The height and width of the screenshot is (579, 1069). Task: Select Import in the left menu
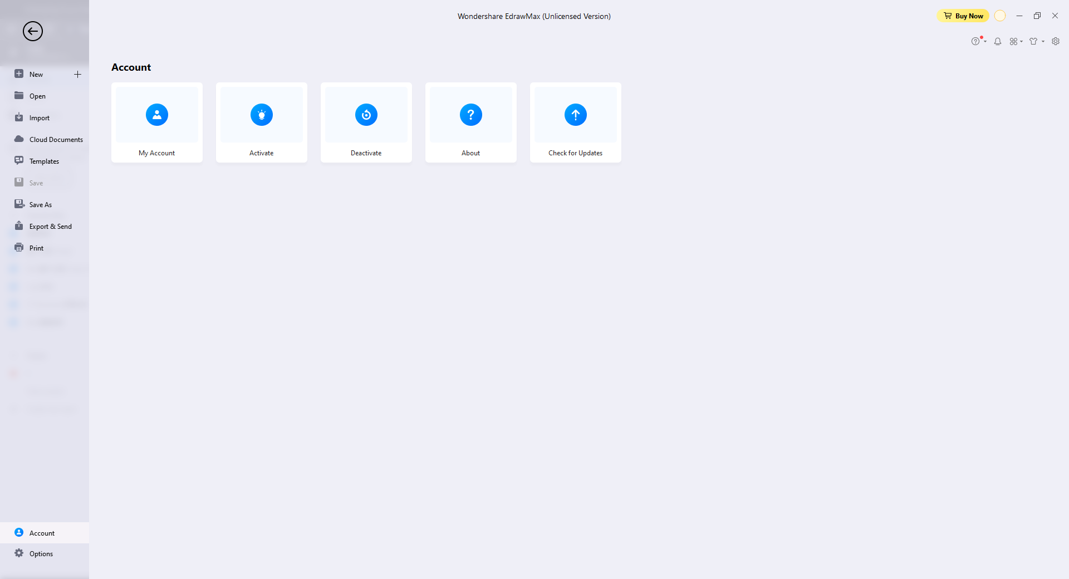[x=45, y=117]
